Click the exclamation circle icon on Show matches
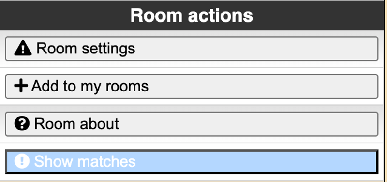 (x=22, y=161)
